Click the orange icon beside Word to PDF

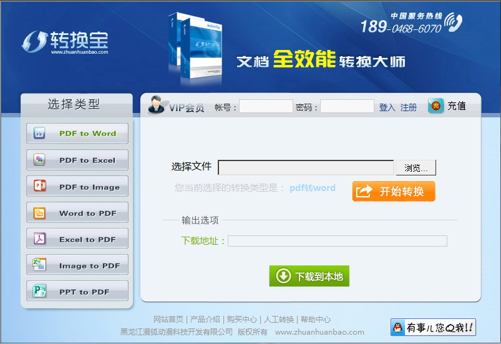[x=40, y=213]
